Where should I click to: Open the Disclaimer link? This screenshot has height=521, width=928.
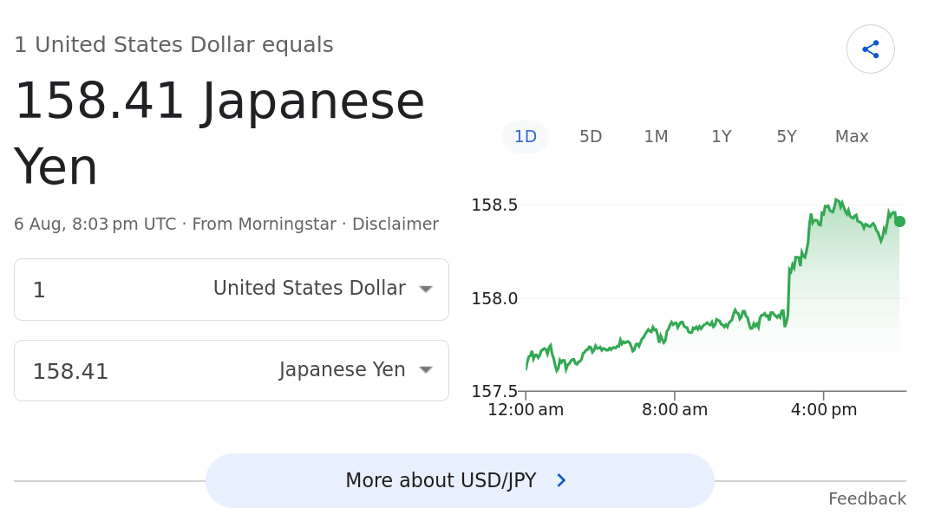(395, 225)
